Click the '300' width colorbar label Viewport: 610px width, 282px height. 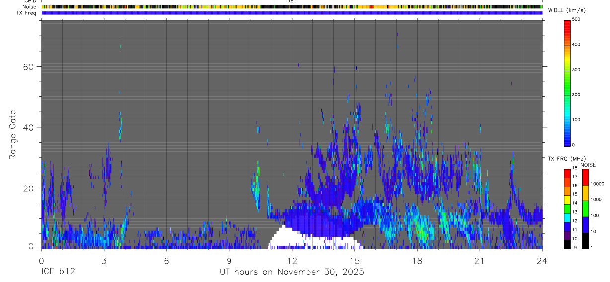pyautogui.click(x=576, y=70)
